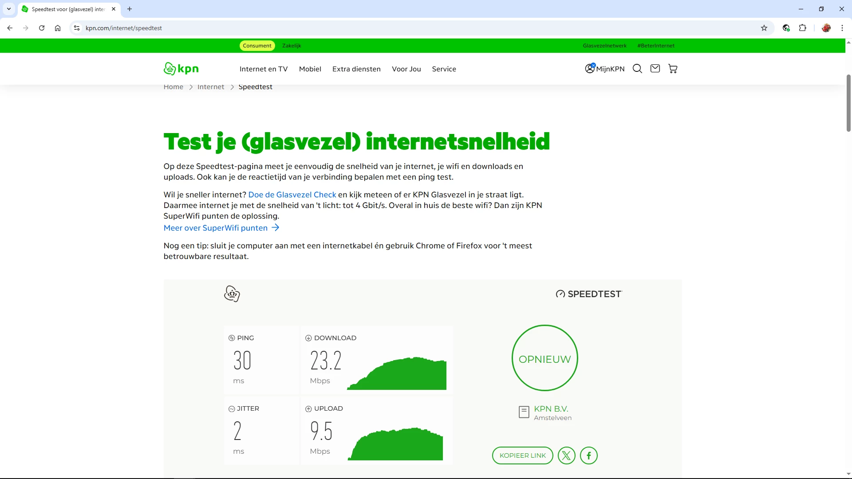Toggle to the Consument segment

pos(257,46)
